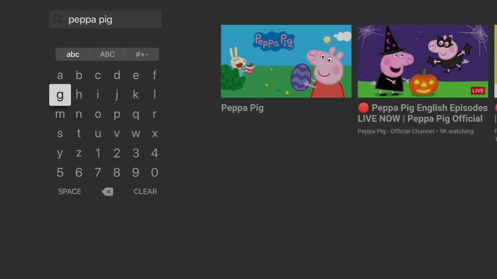Tap the letter x key

tap(155, 134)
